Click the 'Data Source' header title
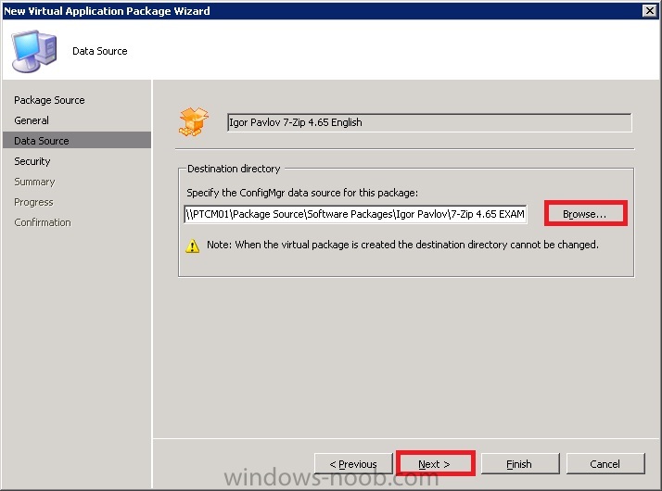Screen dimensions: 662x491 [100, 51]
